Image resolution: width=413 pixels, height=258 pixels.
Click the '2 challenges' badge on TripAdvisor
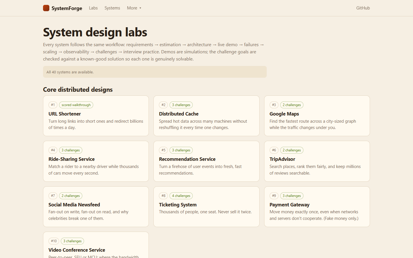pos(292,150)
